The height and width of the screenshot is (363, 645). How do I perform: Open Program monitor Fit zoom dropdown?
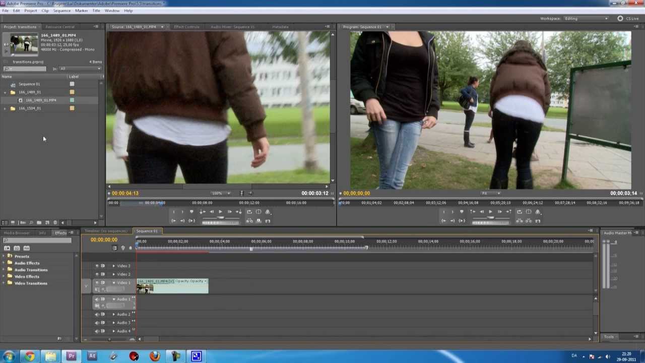(x=490, y=193)
